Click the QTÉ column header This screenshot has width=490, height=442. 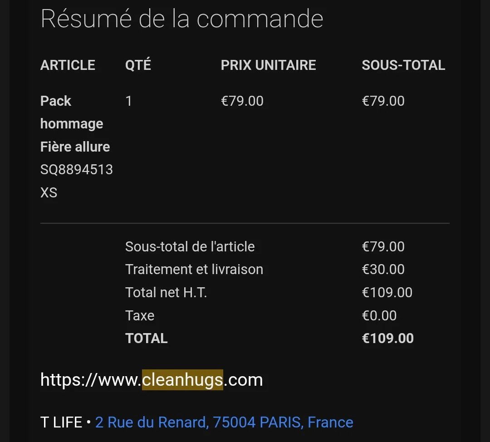[138, 65]
